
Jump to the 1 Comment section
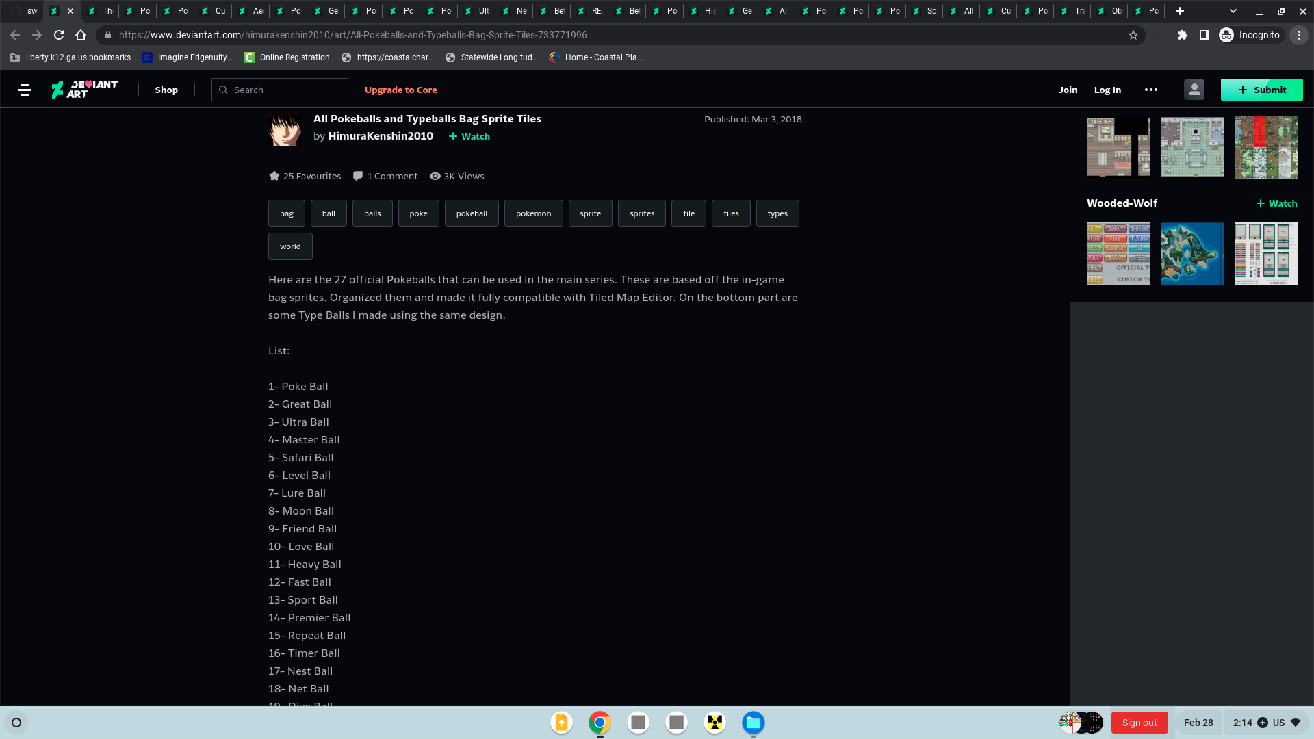tap(385, 176)
